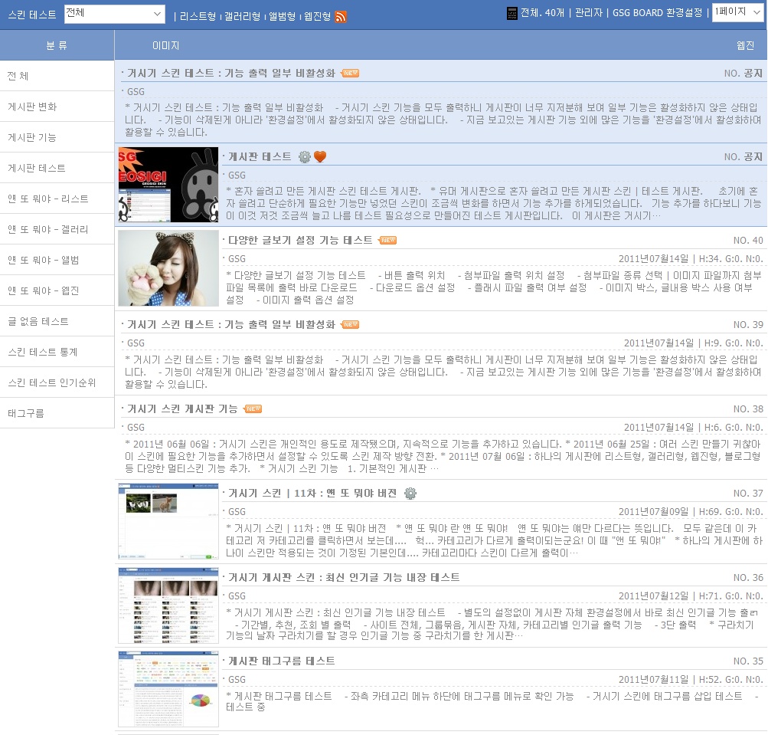Click the 스킨 테스트 board title

tap(32, 15)
